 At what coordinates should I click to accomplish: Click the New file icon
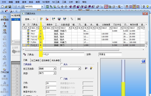(3, 7)
